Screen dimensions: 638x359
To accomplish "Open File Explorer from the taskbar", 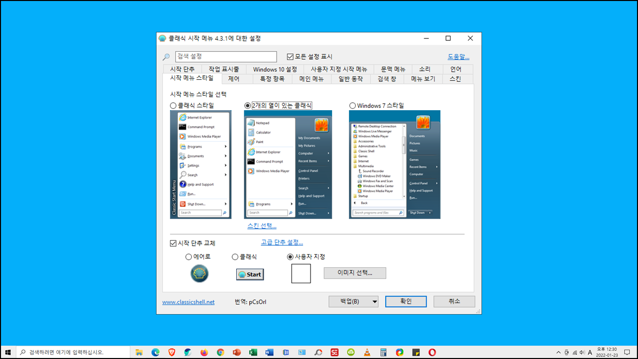I will (139, 352).
